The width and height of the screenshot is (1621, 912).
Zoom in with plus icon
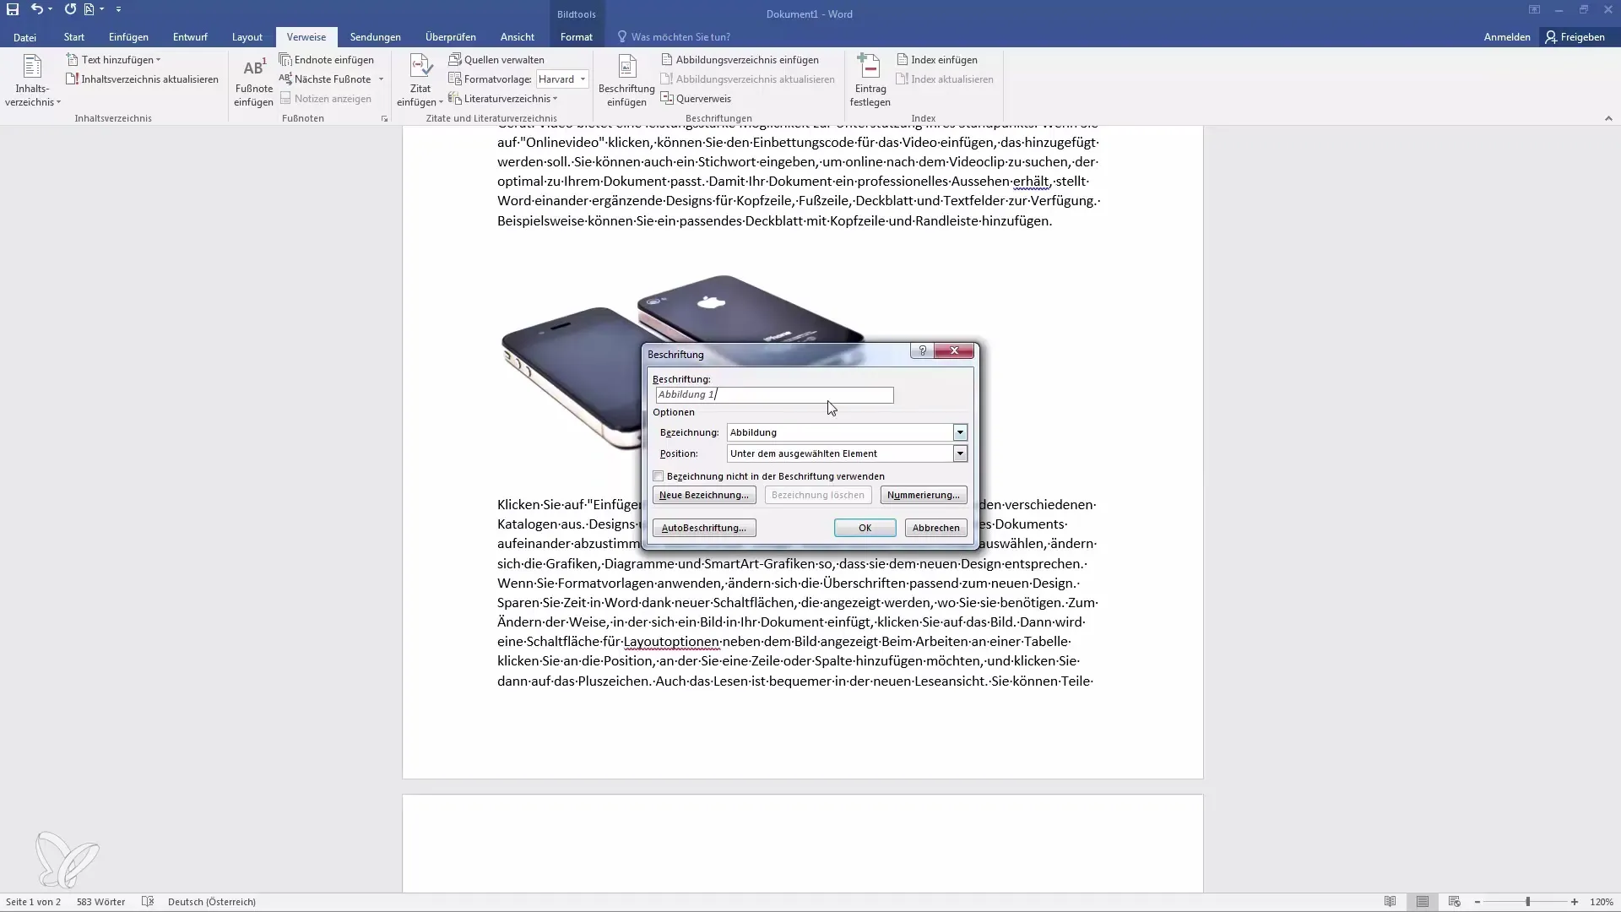[x=1575, y=902]
